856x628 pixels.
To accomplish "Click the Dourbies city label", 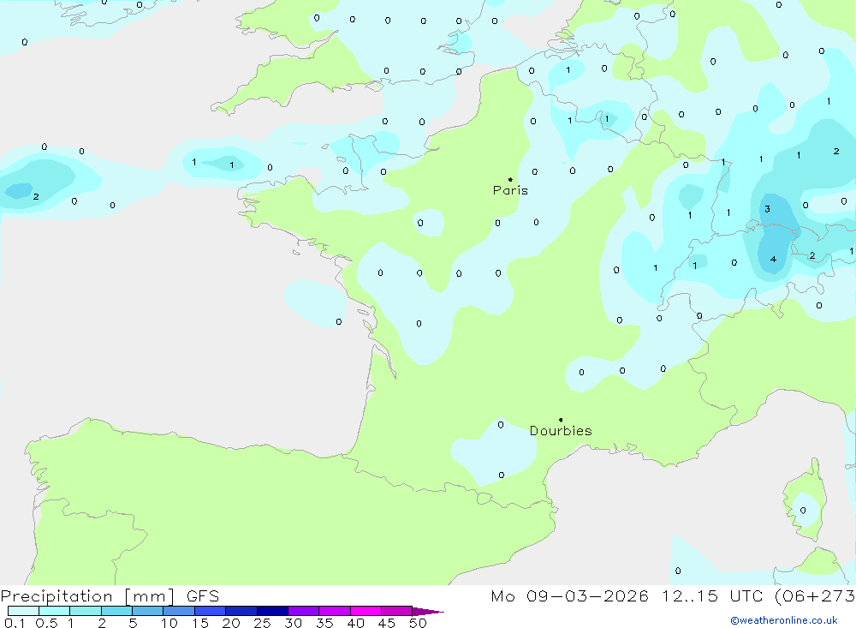I will point(561,431).
